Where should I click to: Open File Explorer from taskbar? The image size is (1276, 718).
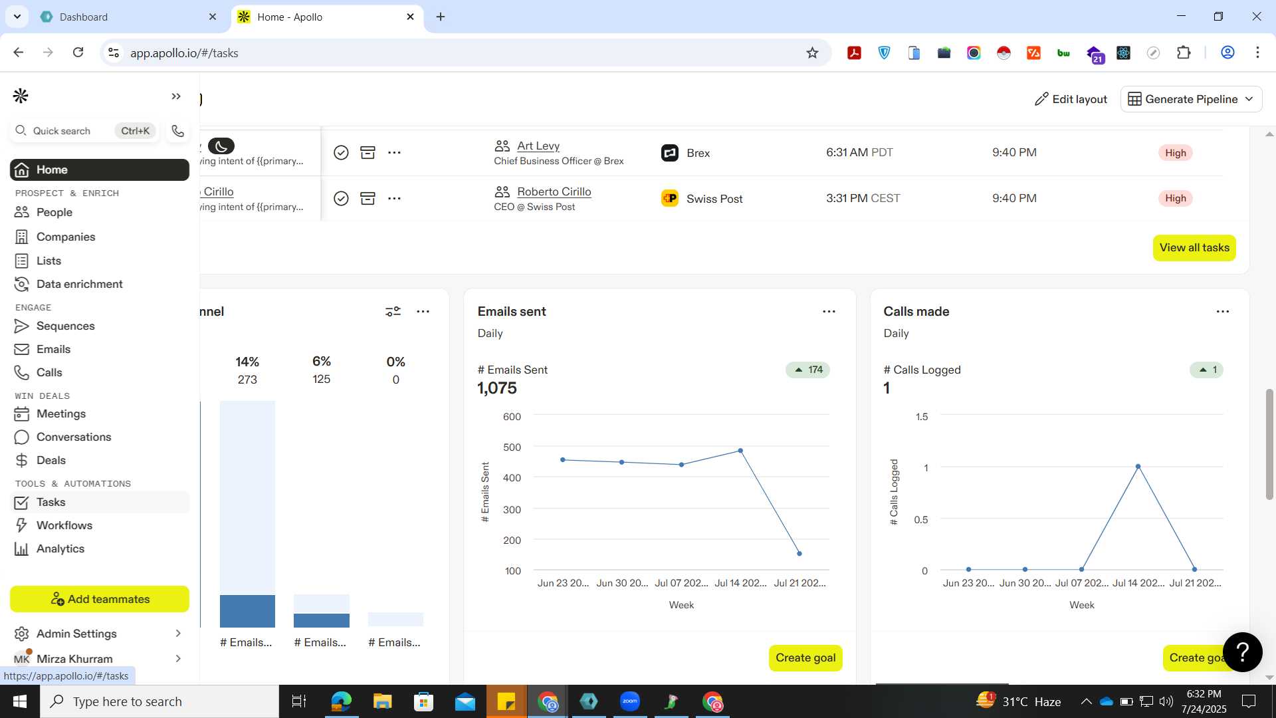(382, 701)
